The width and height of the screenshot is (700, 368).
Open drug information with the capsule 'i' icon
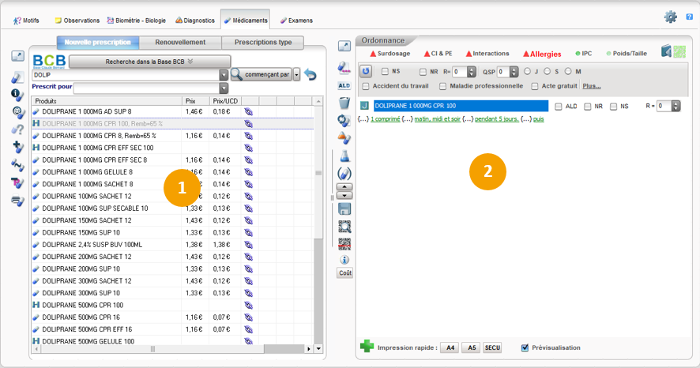click(x=17, y=95)
